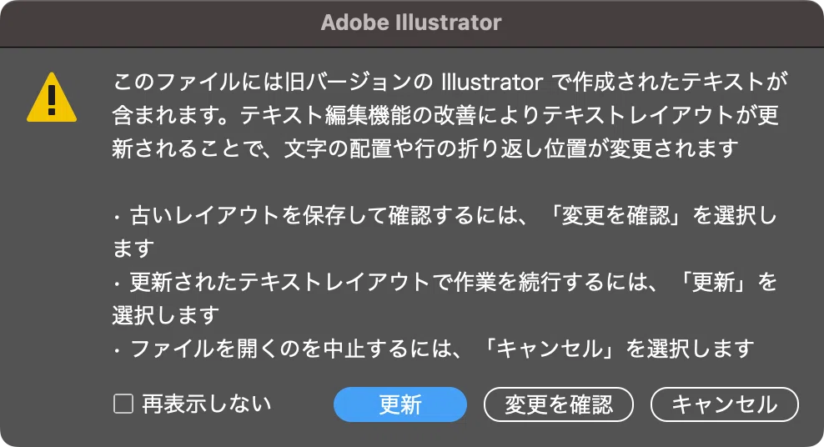Image resolution: width=824 pixels, height=447 pixels.
Task: Confirm with the blue 更新 button
Action: pos(400,404)
